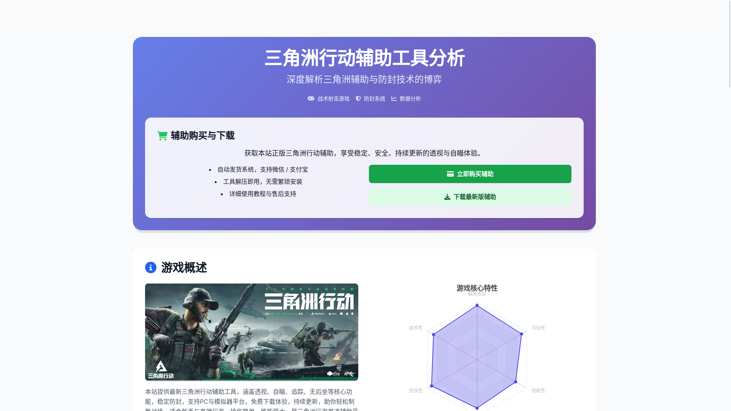
Task: Open the 三角洲行动 game banner image
Action: 252,332
